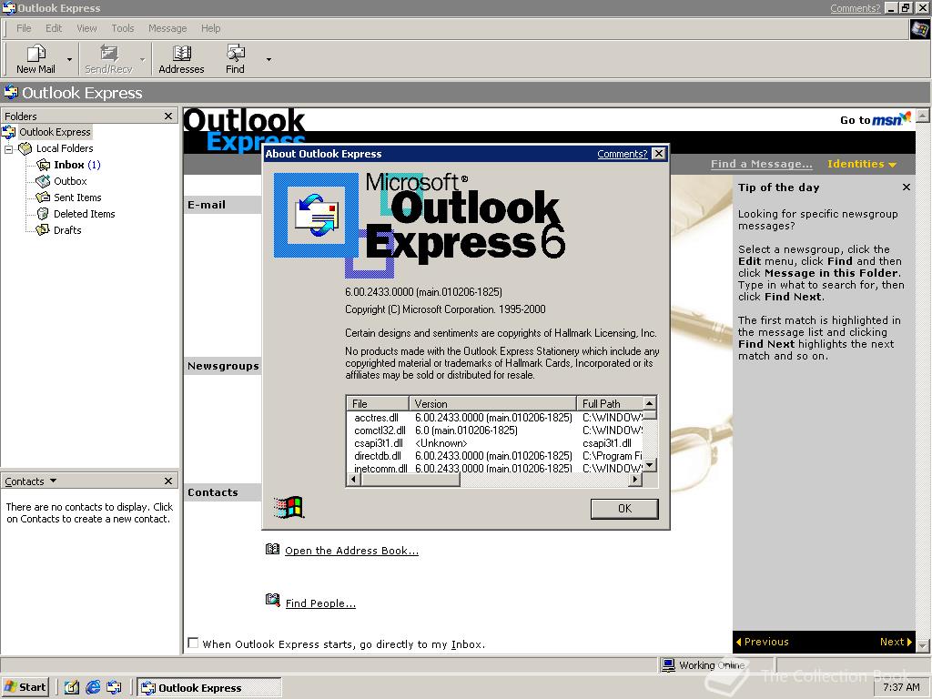Click the Full Path column header
Image resolution: width=932 pixels, height=699 pixels.
(610, 403)
